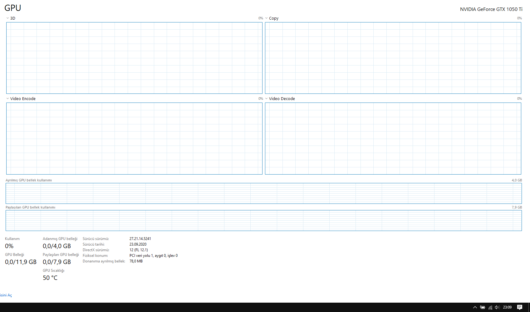Click the 'DirectX sürümü:' label
This screenshot has height=312, width=530.
96,250
